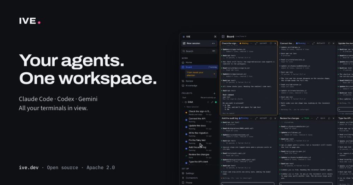Screen dimensions: 353x185
Task: Open the Fix the flaky test session
Action: tap(199, 141)
